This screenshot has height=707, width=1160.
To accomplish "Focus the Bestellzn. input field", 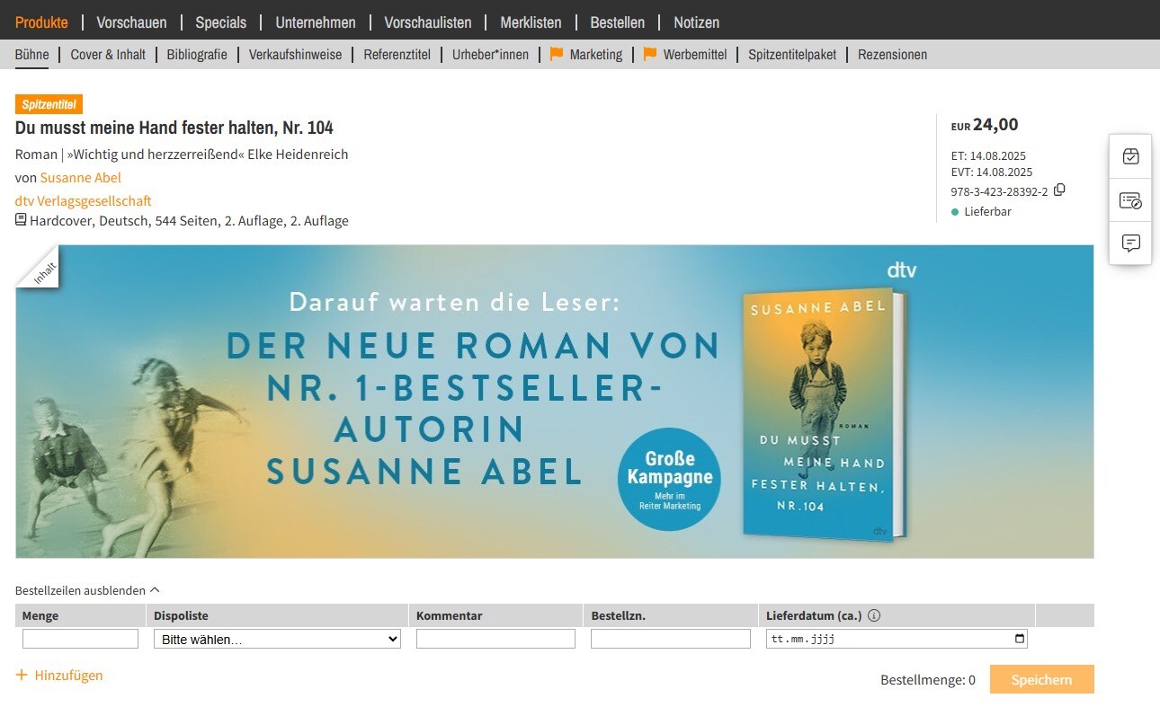I will pyautogui.click(x=670, y=639).
